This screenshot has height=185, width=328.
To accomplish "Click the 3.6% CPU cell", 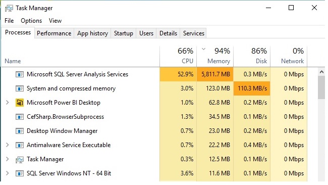I will tap(178, 173).
